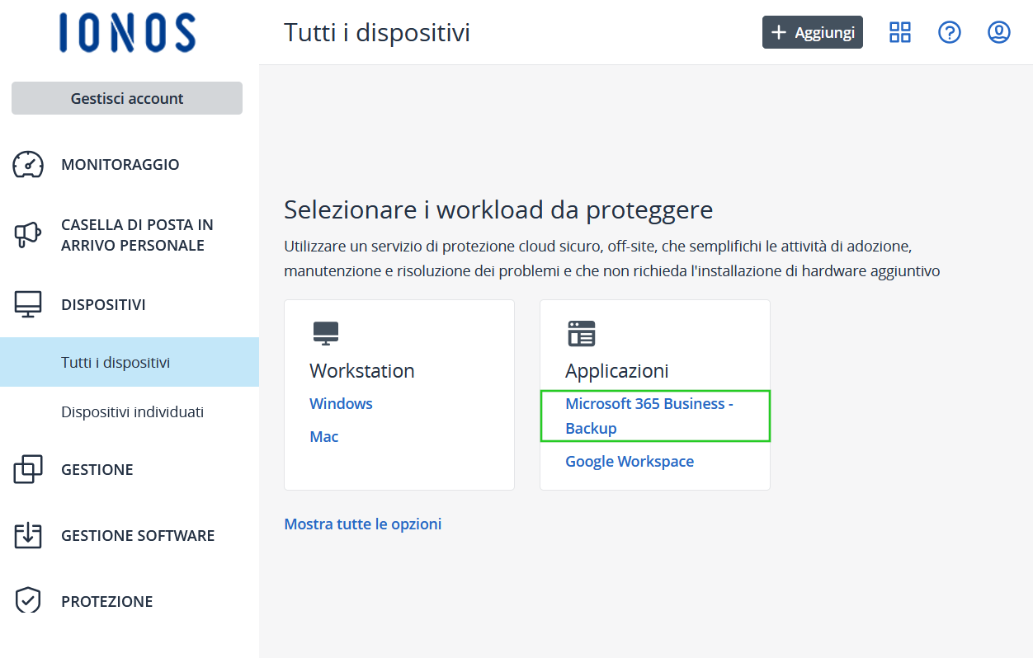The image size is (1033, 658).
Task: Open the Monitoraggio speedometer icon
Action: [27, 164]
